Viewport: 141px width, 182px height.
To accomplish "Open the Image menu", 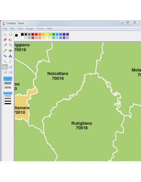I will (30, 29).
